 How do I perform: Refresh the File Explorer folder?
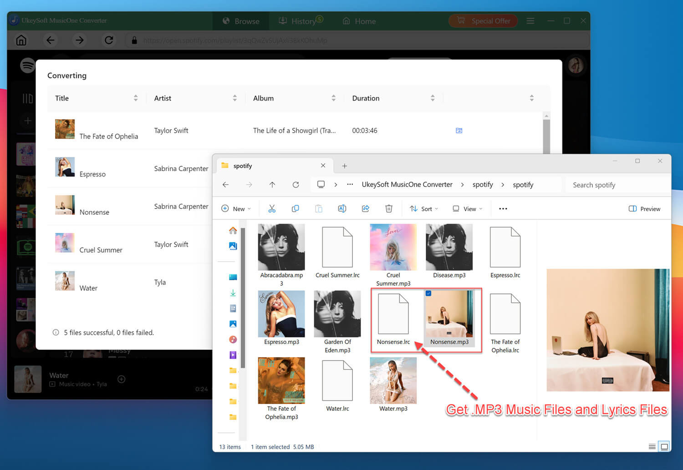(x=296, y=185)
